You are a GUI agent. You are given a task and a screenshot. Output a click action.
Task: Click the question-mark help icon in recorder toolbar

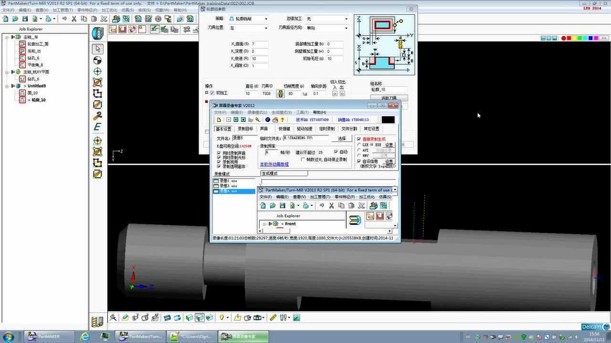[282, 120]
